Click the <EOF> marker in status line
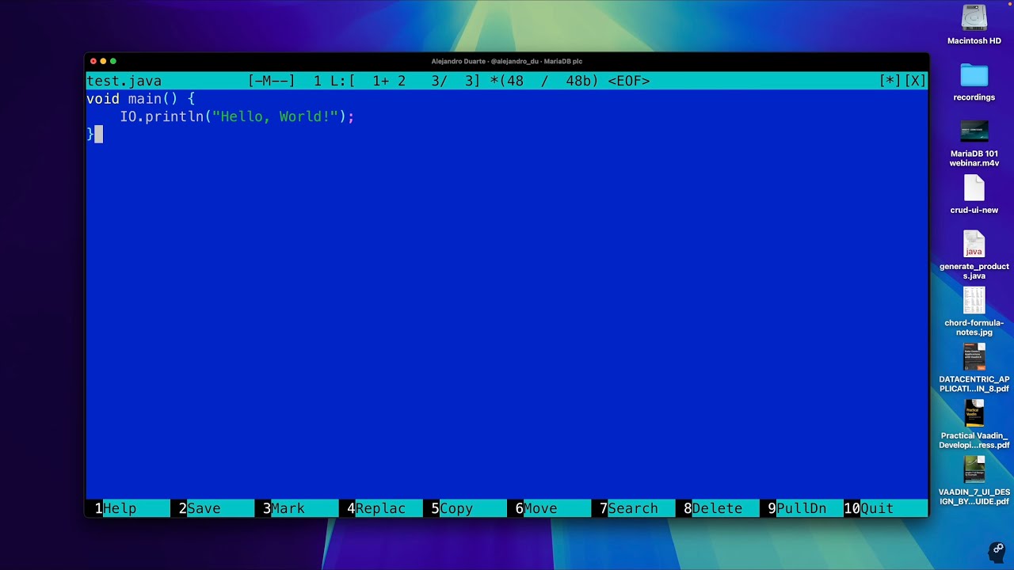Screen dimensions: 1014x570 629,81
